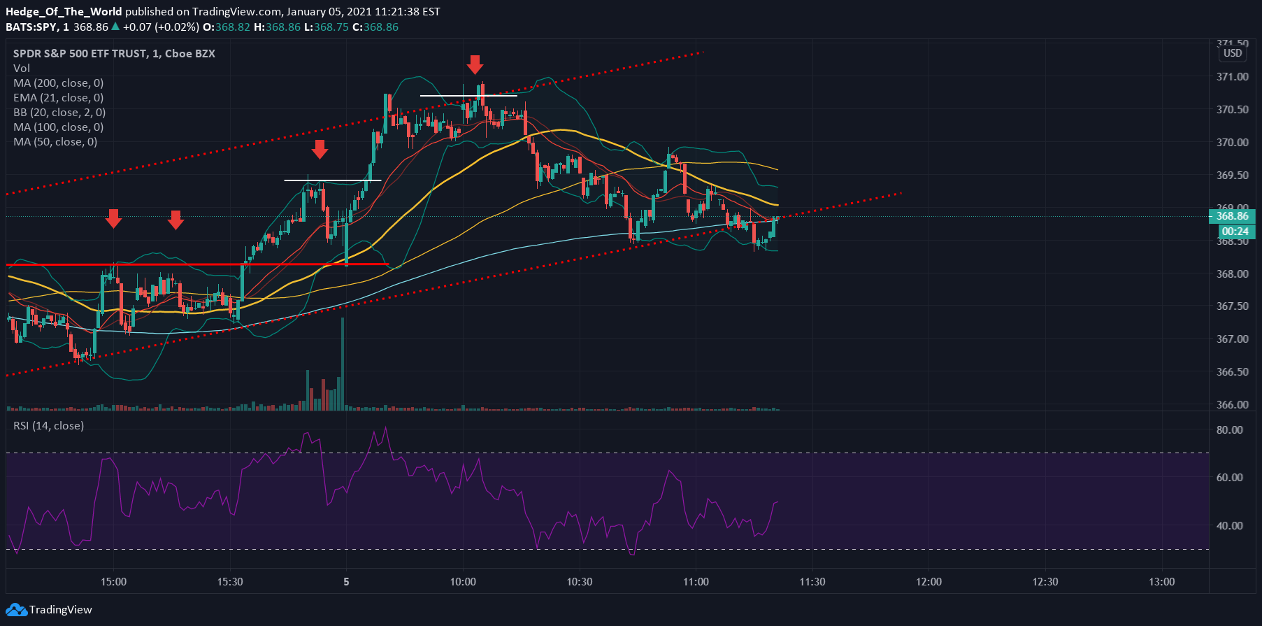Viewport: 1262px width, 626px height.
Task: Click the bold 5 date marker on axis
Action: (x=346, y=582)
